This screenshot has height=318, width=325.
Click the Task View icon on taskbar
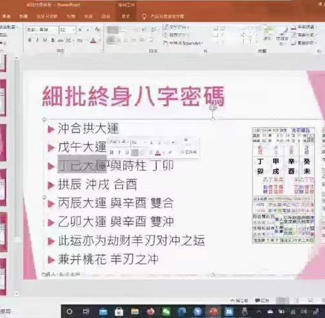click(86, 311)
